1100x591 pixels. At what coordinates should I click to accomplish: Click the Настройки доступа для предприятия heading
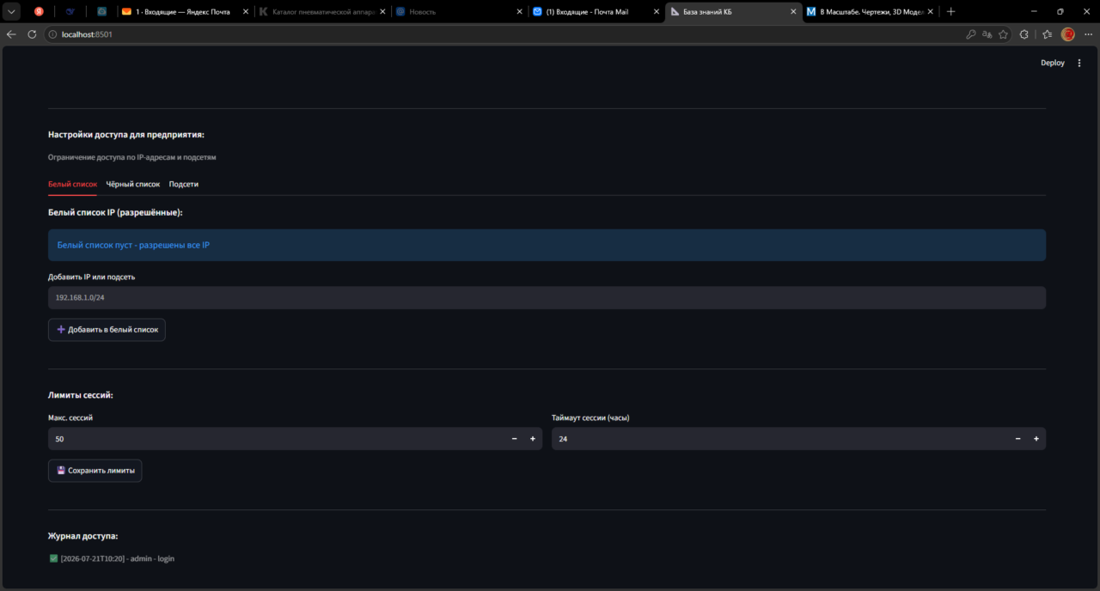tap(126, 135)
